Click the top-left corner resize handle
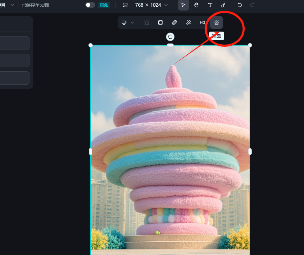This screenshot has width=304, height=255. (91, 45)
